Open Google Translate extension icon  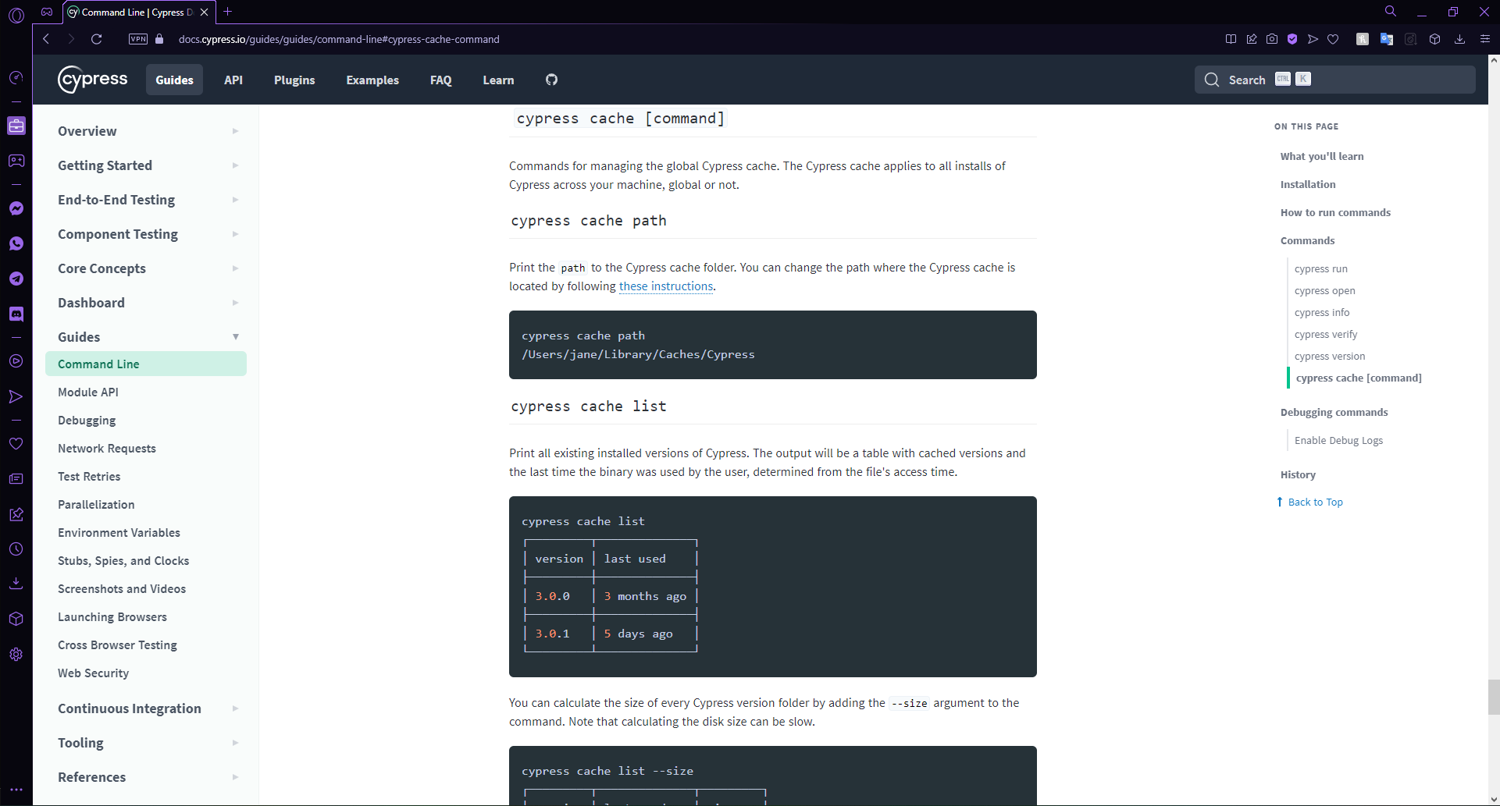[x=1387, y=39]
